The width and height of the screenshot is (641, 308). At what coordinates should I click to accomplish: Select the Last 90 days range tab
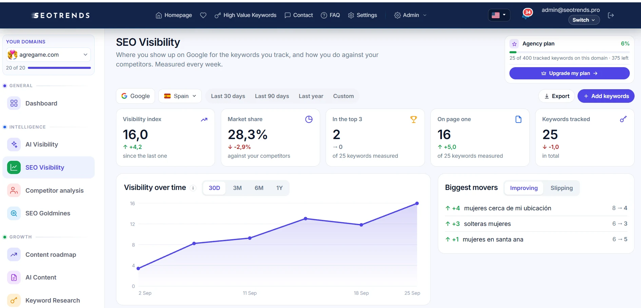coord(272,96)
